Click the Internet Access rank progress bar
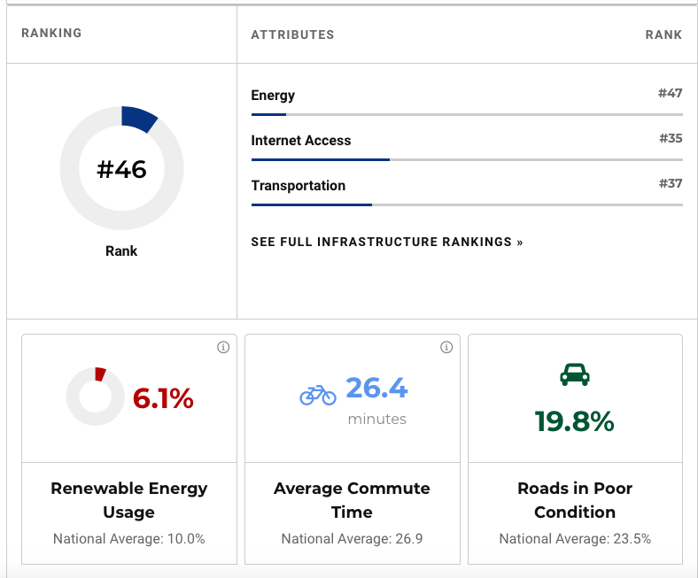 [467, 159]
